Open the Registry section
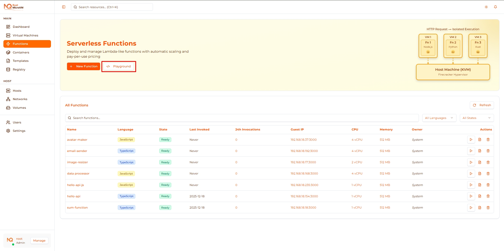 coord(19,69)
